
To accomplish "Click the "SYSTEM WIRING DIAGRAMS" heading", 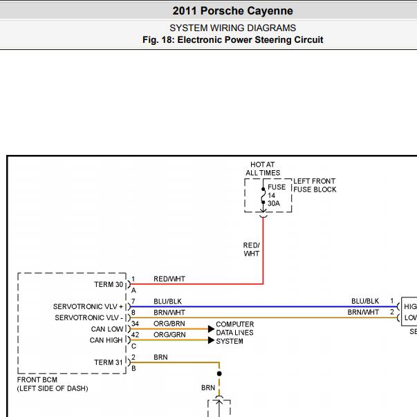I will pos(232,28).
